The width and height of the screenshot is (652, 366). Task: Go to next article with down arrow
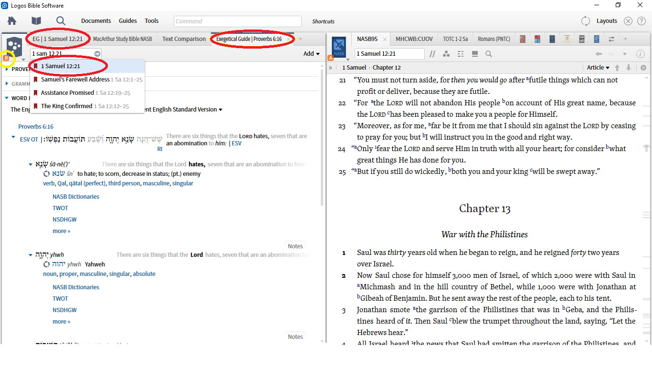[629, 68]
